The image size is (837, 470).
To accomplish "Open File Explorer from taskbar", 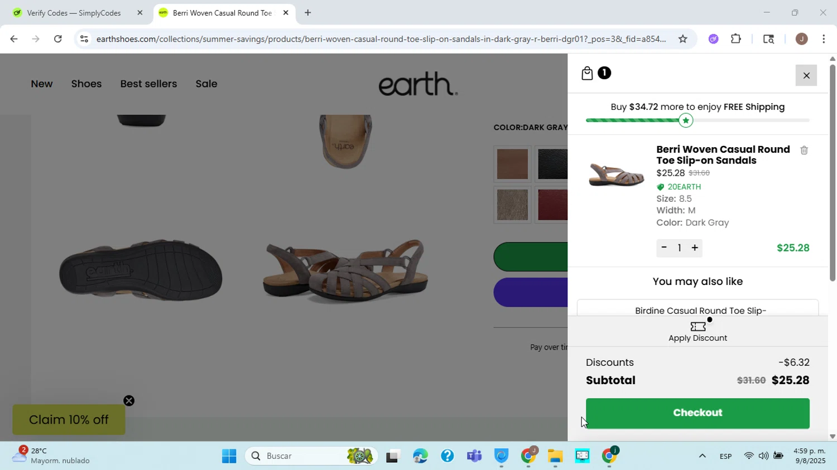I will [x=555, y=456].
